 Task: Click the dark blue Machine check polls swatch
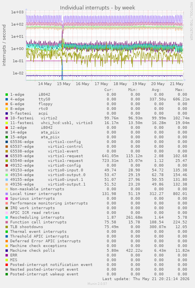pos(7,251)
